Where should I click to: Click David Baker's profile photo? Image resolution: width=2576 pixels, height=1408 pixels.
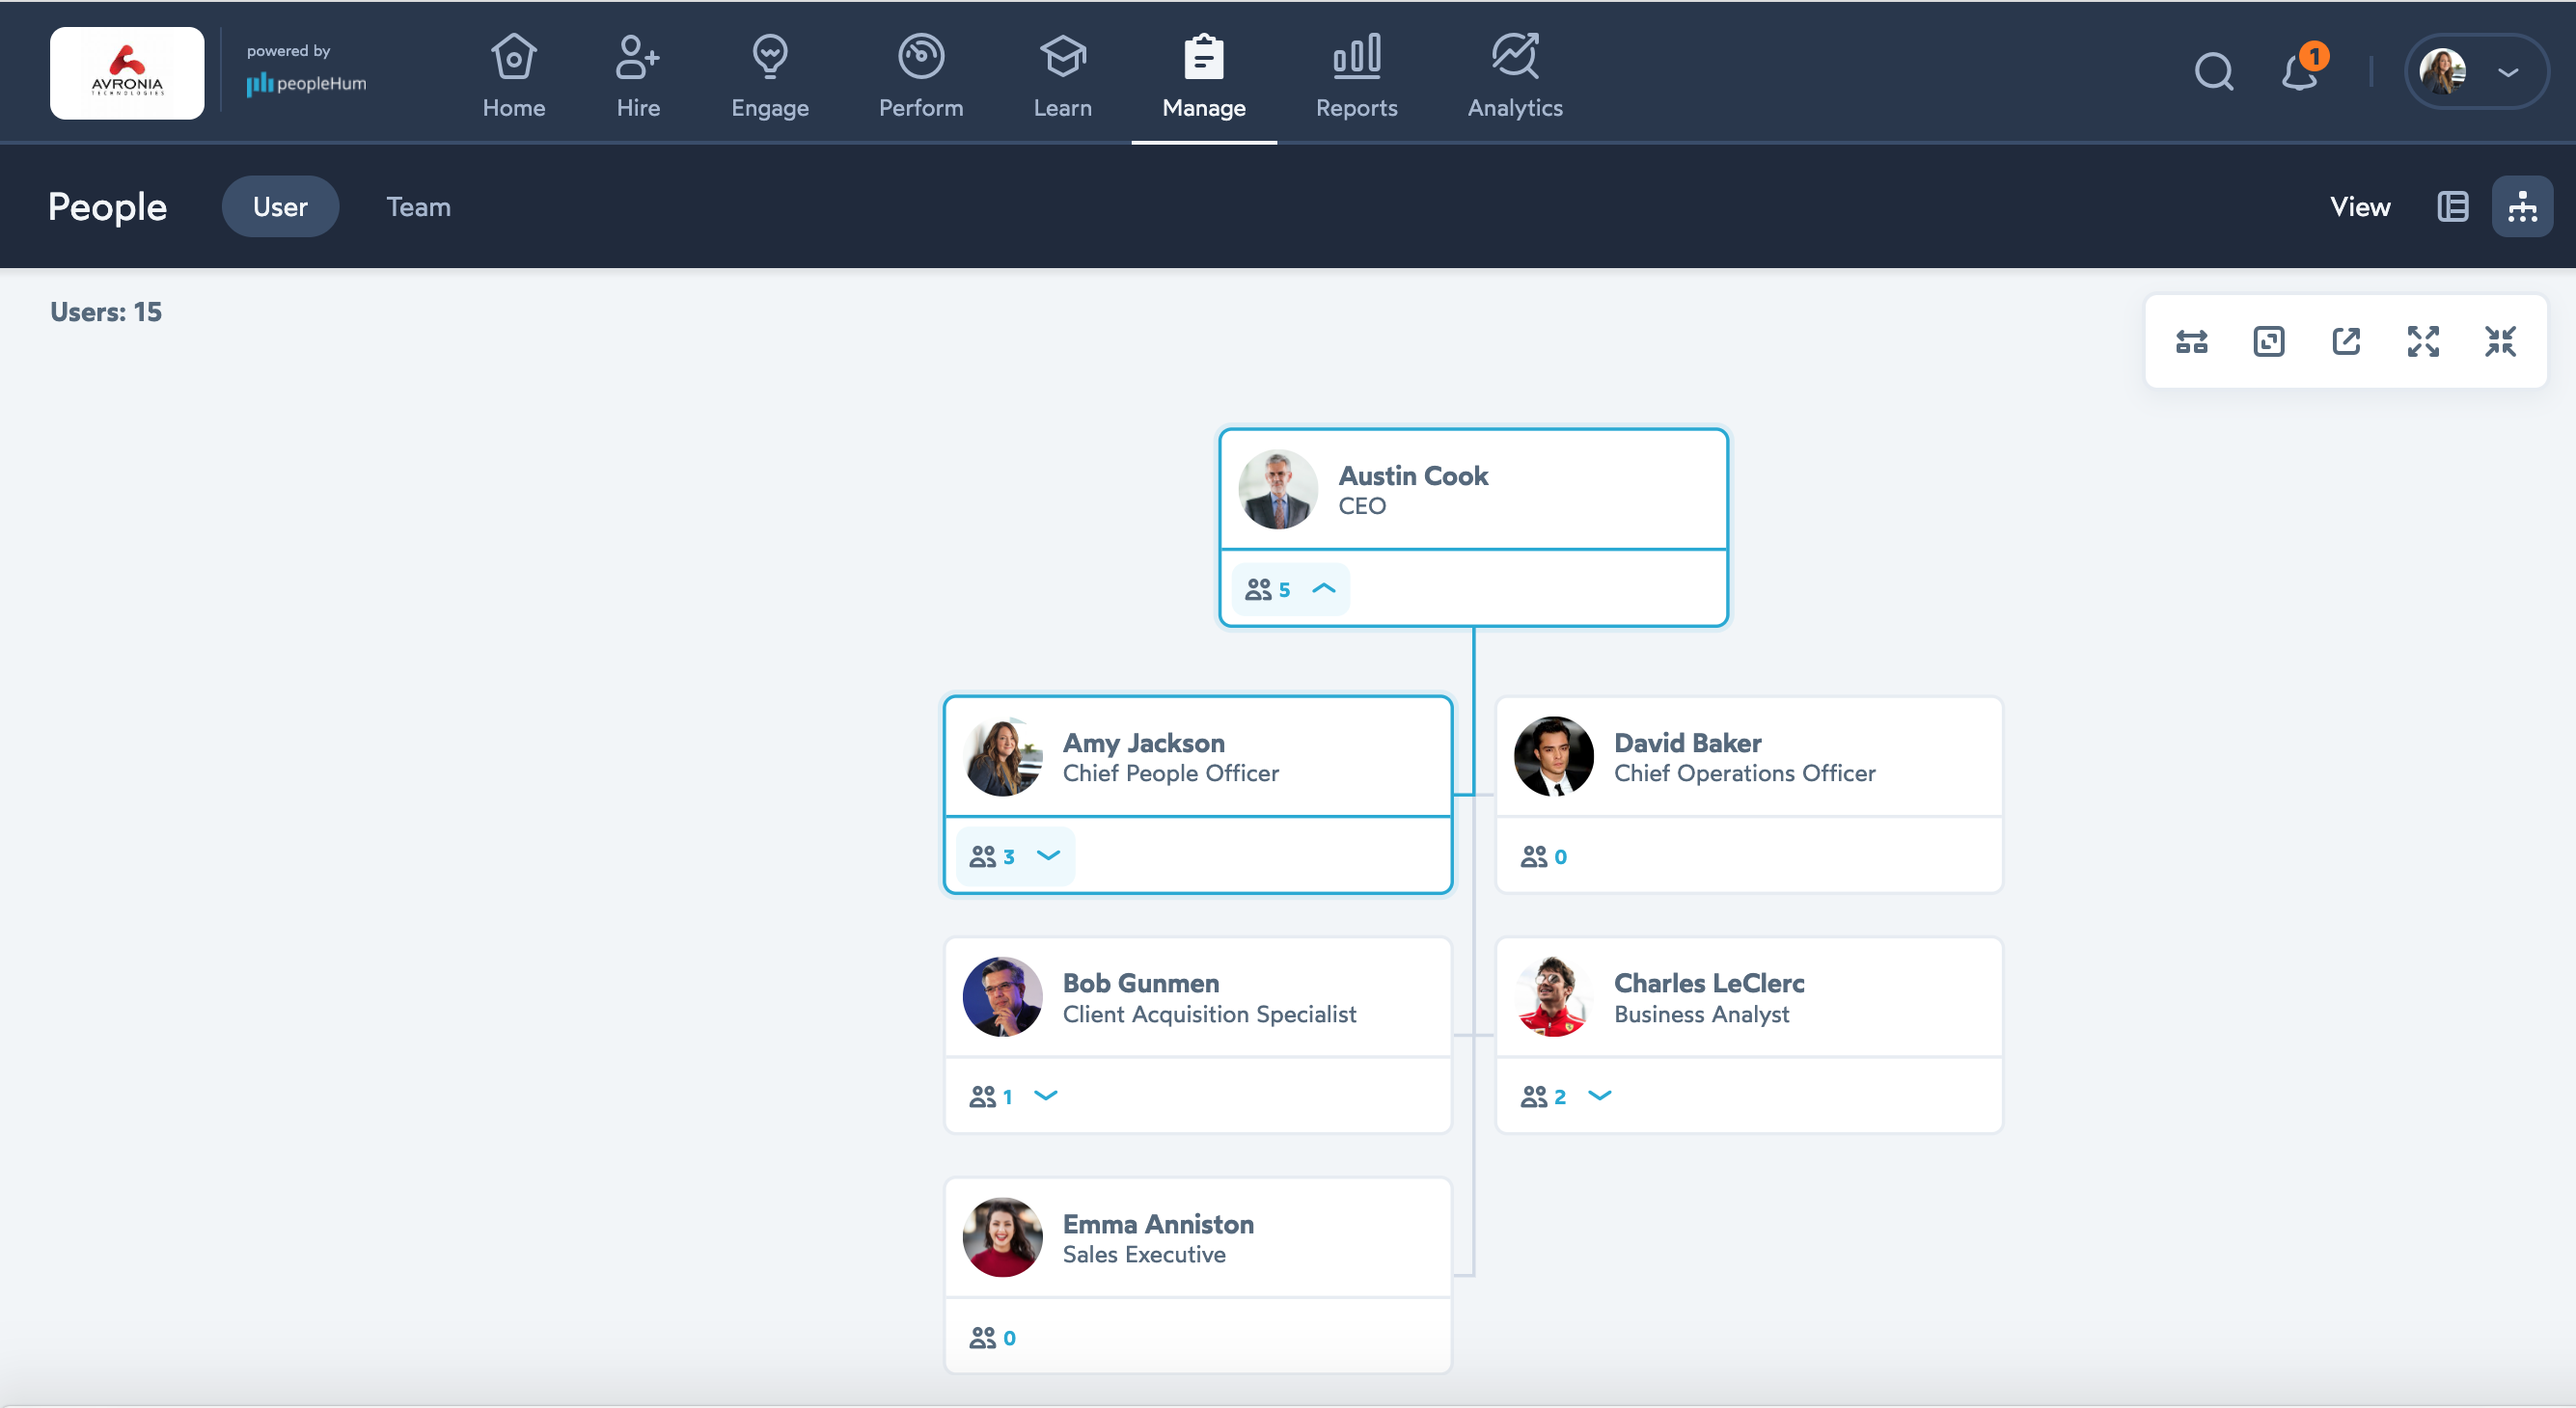[x=1553, y=756]
